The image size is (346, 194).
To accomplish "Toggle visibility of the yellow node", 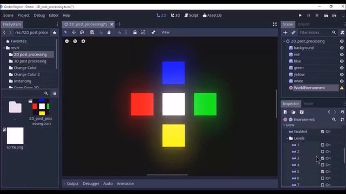I will [342, 74].
